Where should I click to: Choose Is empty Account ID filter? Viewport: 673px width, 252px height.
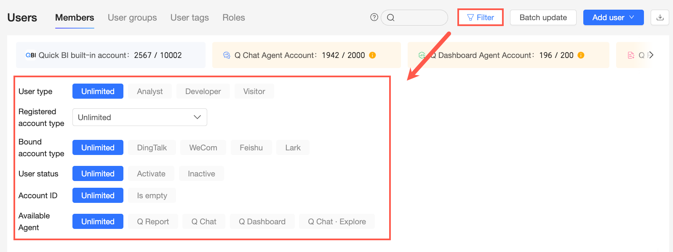point(152,195)
